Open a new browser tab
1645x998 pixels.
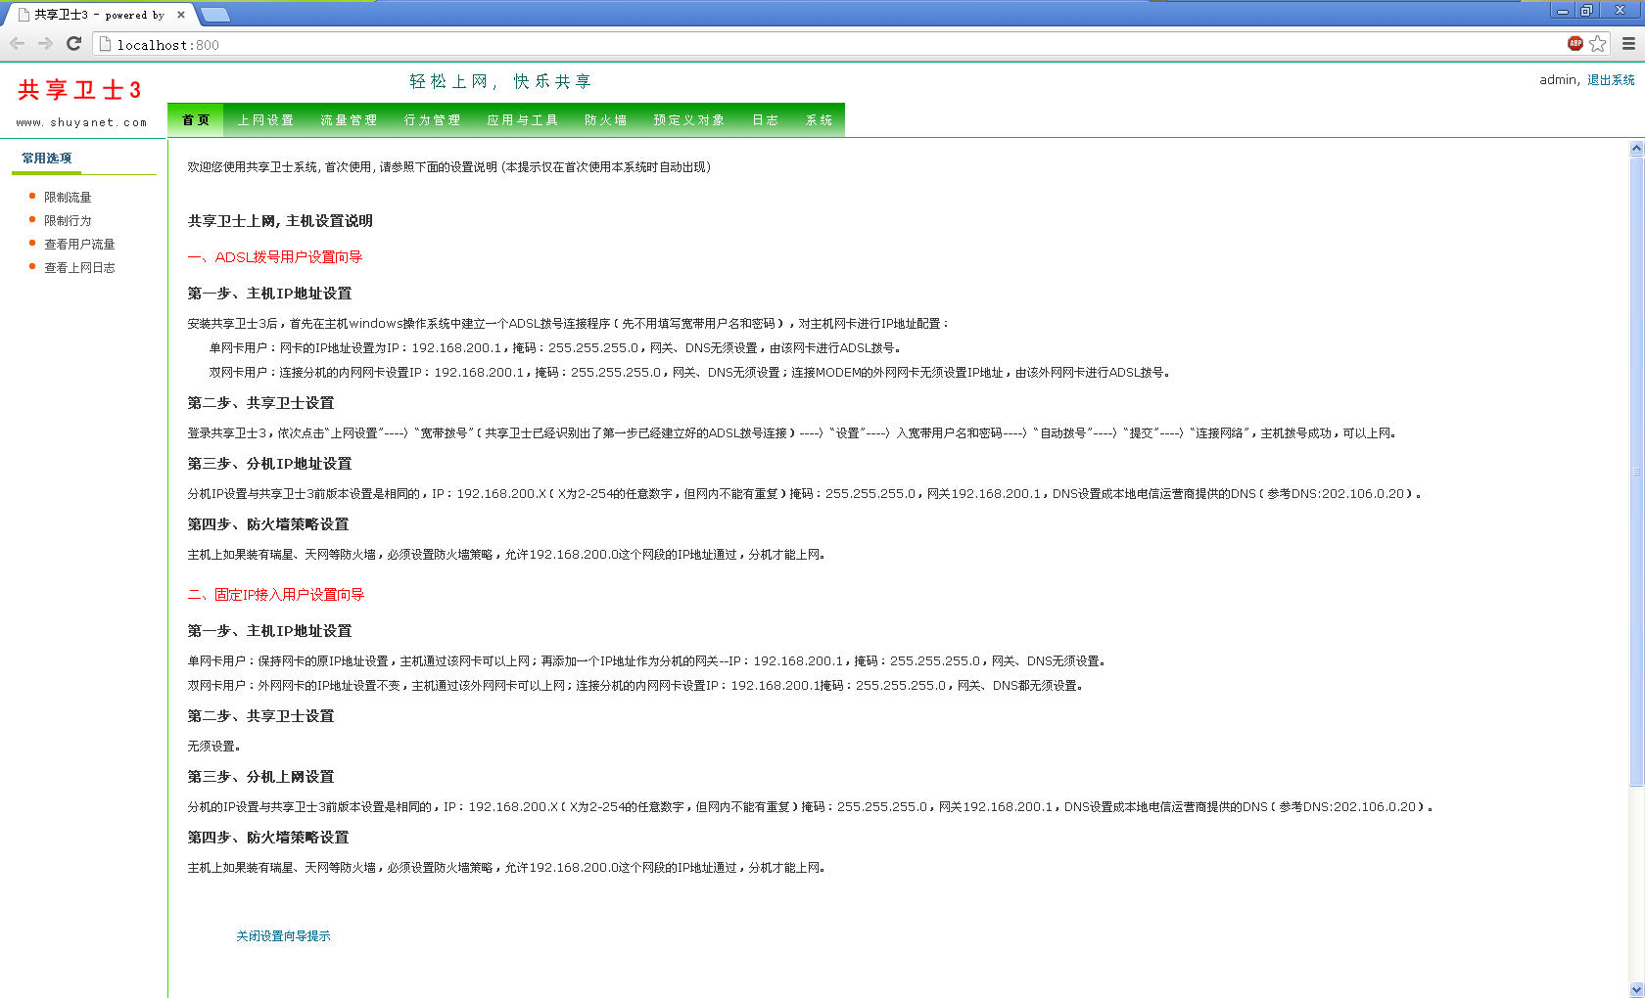coord(214,15)
